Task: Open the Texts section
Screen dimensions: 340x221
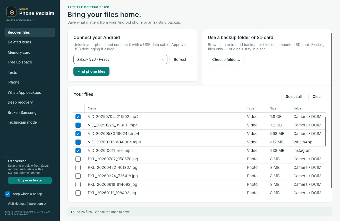Action: point(30,72)
